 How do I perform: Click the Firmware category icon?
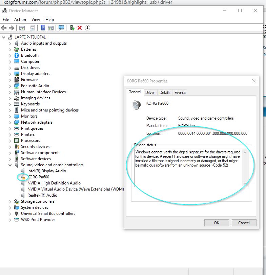pos(17,80)
